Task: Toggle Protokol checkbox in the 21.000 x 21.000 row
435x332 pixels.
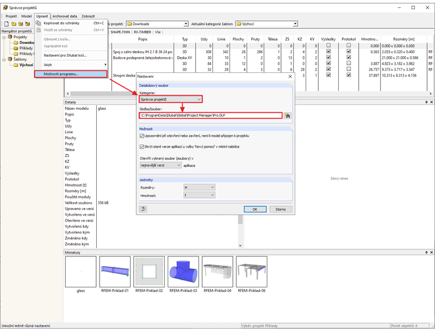Action: pyautogui.click(x=349, y=57)
